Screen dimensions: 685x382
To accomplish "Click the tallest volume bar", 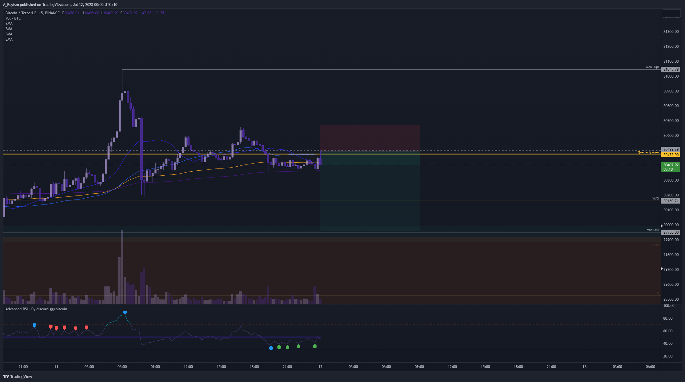I will (122, 267).
